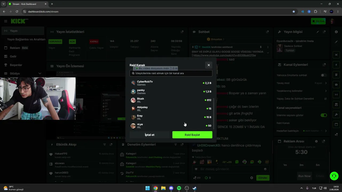342x192 pixels.
Task: Select CyberRulzTv channel in raid list
Action: pyautogui.click(x=171, y=83)
